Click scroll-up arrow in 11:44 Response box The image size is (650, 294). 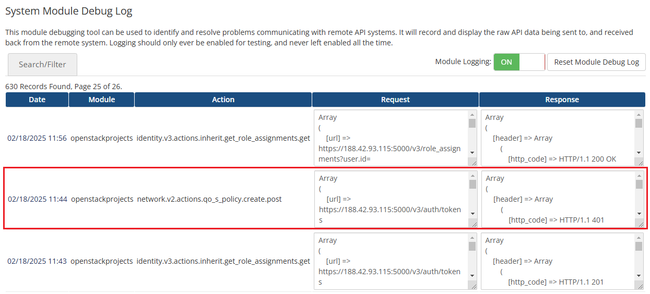[640, 176]
